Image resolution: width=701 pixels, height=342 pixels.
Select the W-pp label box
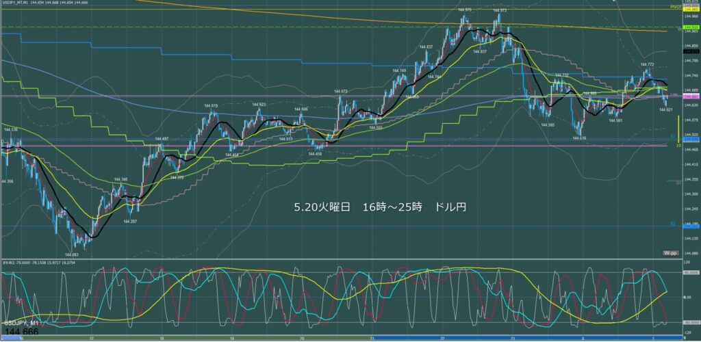[671, 253]
